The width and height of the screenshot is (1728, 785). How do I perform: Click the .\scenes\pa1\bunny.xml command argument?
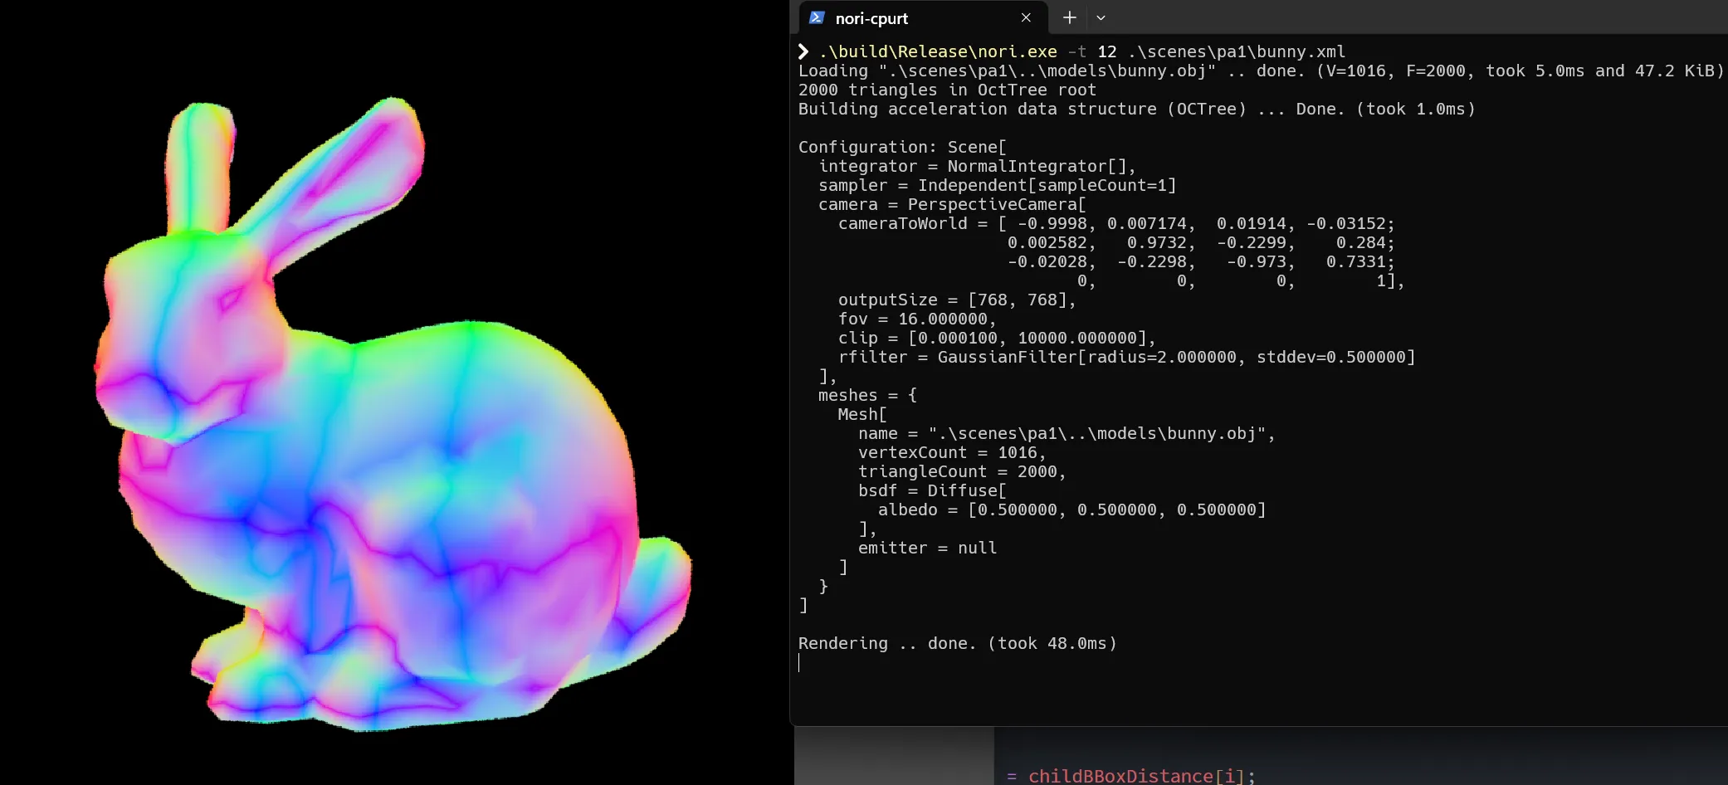(x=1236, y=51)
